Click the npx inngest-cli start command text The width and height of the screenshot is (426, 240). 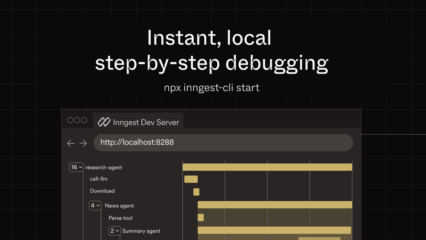(212, 87)
